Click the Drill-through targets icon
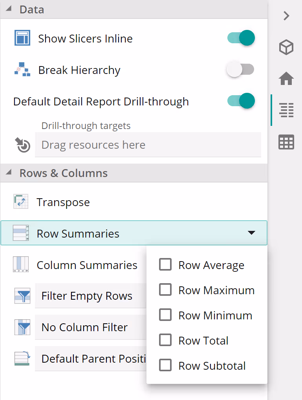Image resolution: width=302 pixels, height=400 pixels. point(23,145)
